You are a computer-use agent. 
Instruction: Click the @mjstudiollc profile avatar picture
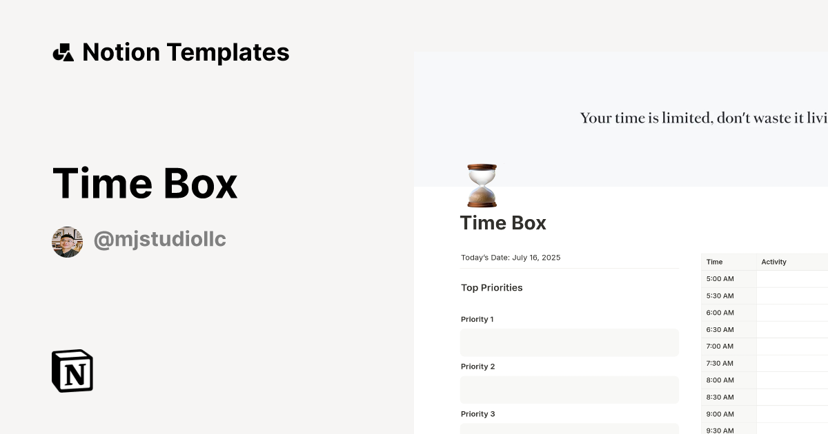click(67, 241)
